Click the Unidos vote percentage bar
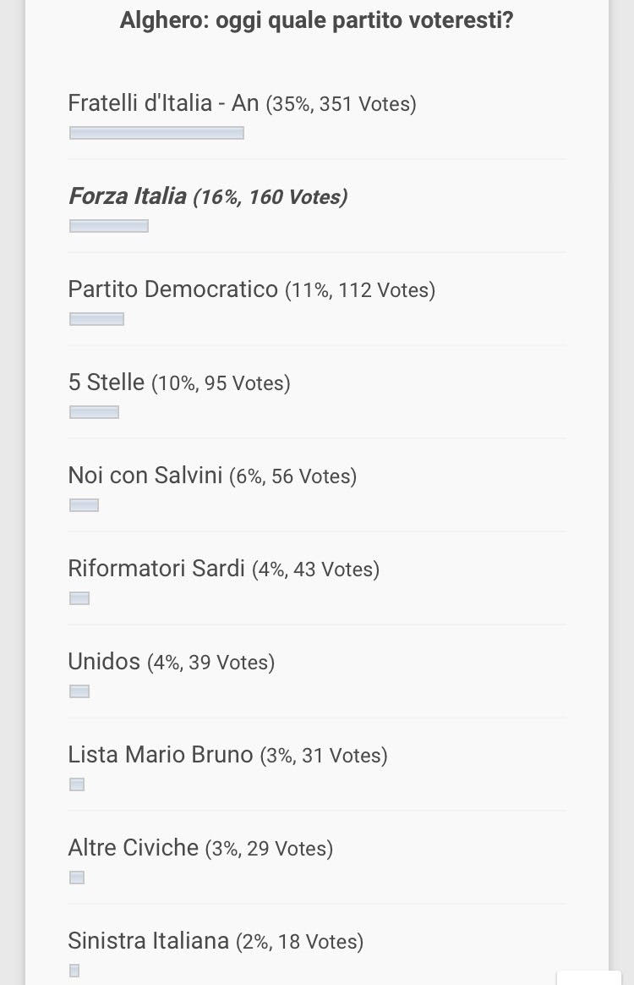The height and width of the screenshot is (985, 634). coord(79,691)
